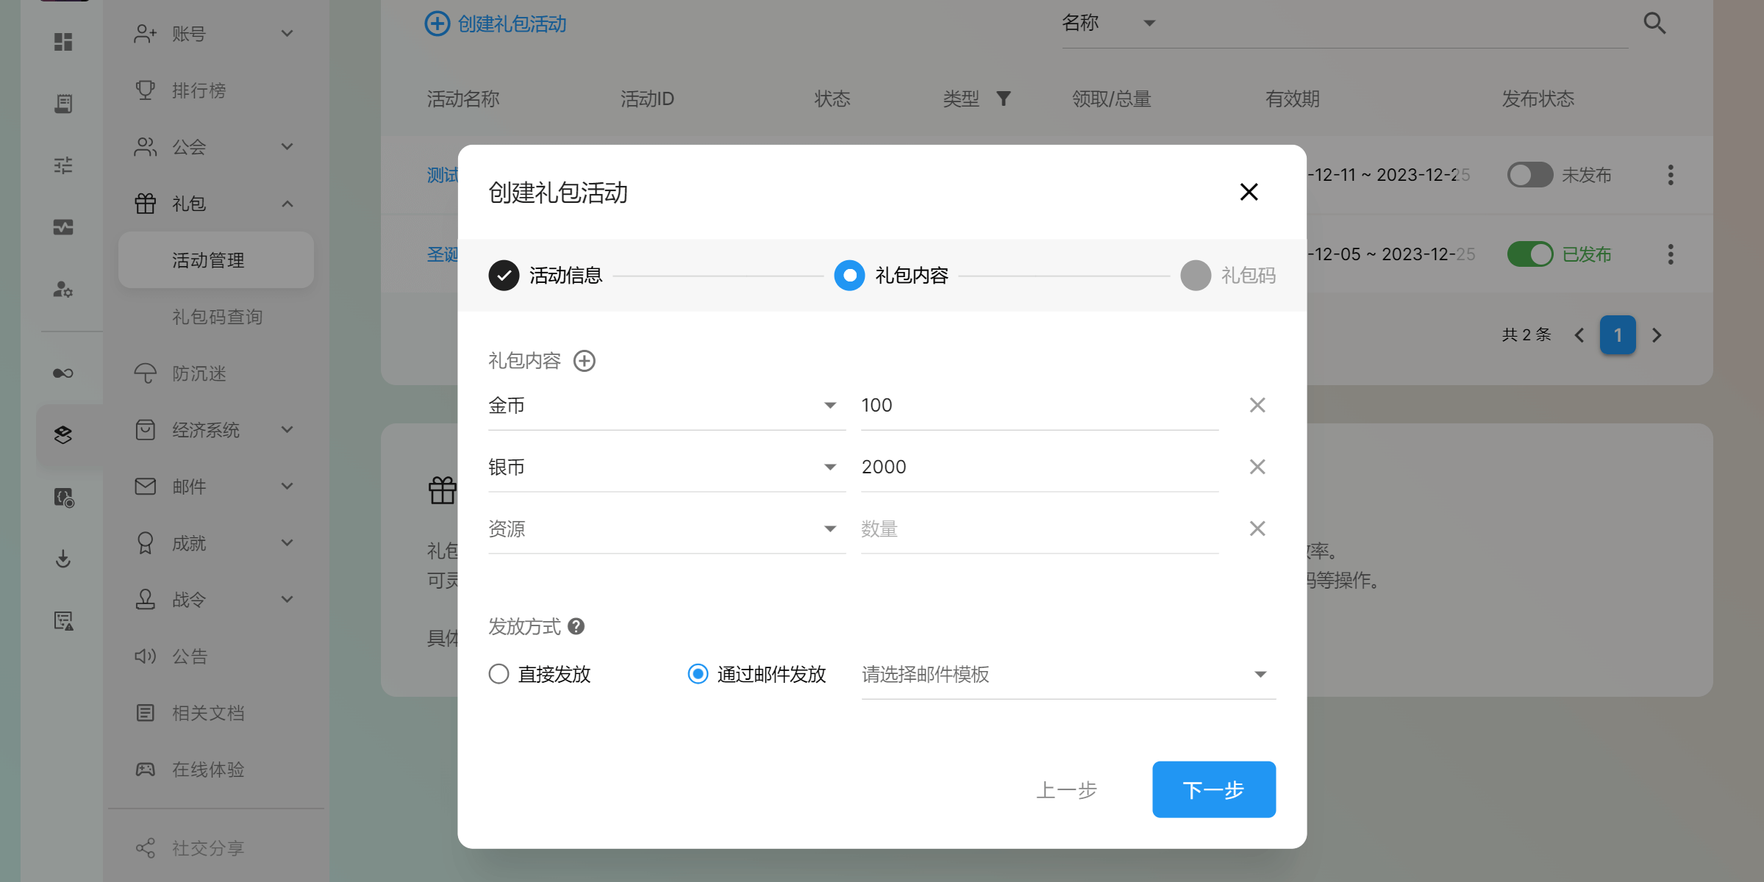Click the 上一步 button
This screenshot has height=882, width=1764.
1066,790
